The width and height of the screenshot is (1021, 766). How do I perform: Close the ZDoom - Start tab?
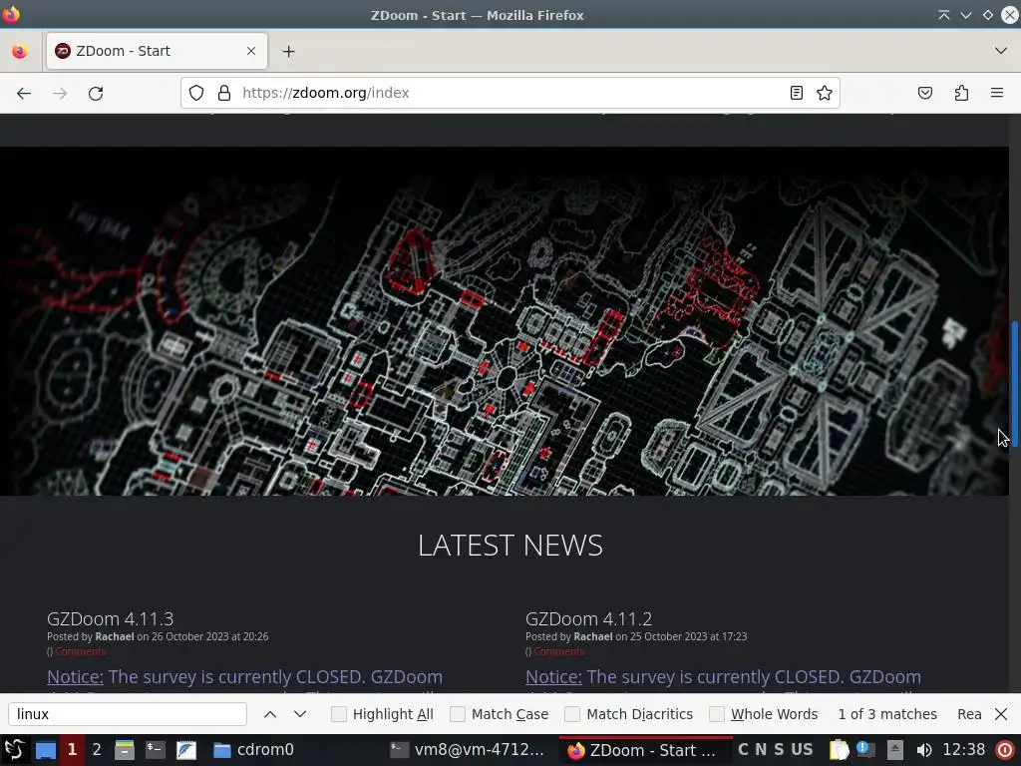click(x=251, y=51)
